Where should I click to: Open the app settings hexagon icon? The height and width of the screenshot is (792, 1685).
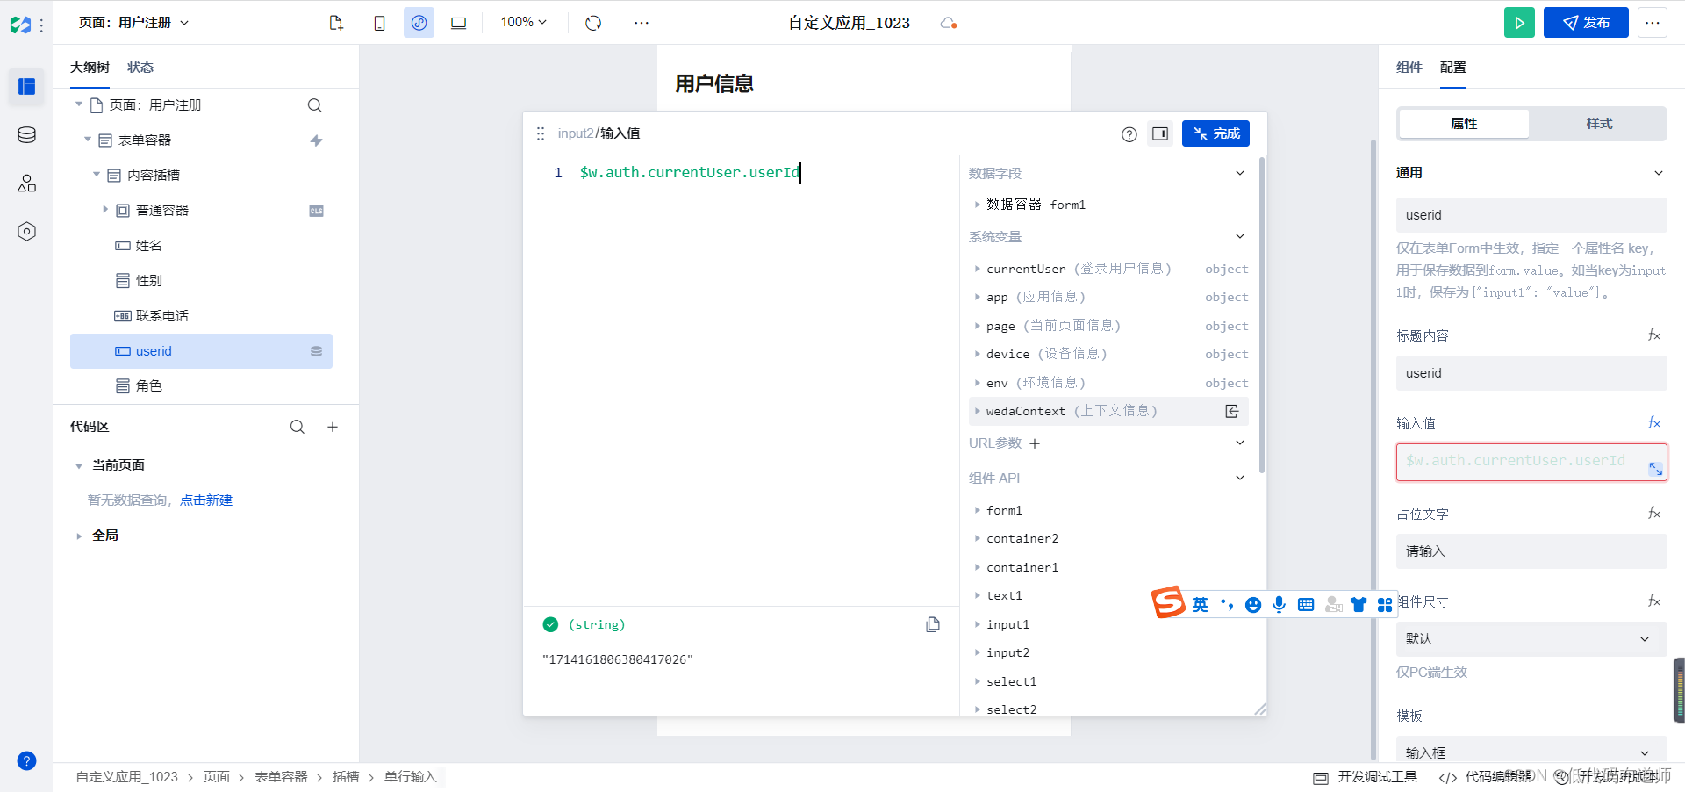point(26,231)
